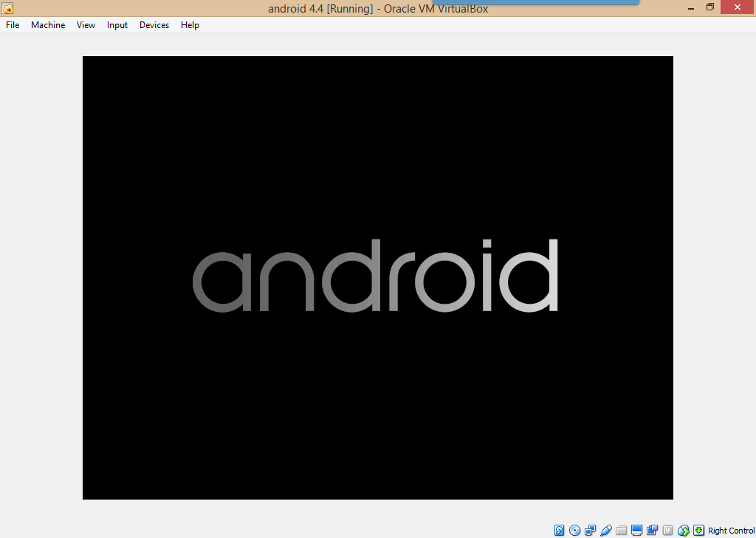Click the VirtualBox app icon in title bar
This screenshot has width=756, height=538.
[7, 7]
